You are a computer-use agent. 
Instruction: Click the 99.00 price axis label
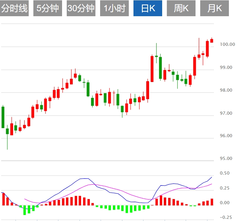coord(226,67)
